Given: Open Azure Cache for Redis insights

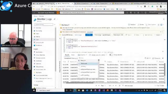Looking at the screenshot, I should point(41,75).
